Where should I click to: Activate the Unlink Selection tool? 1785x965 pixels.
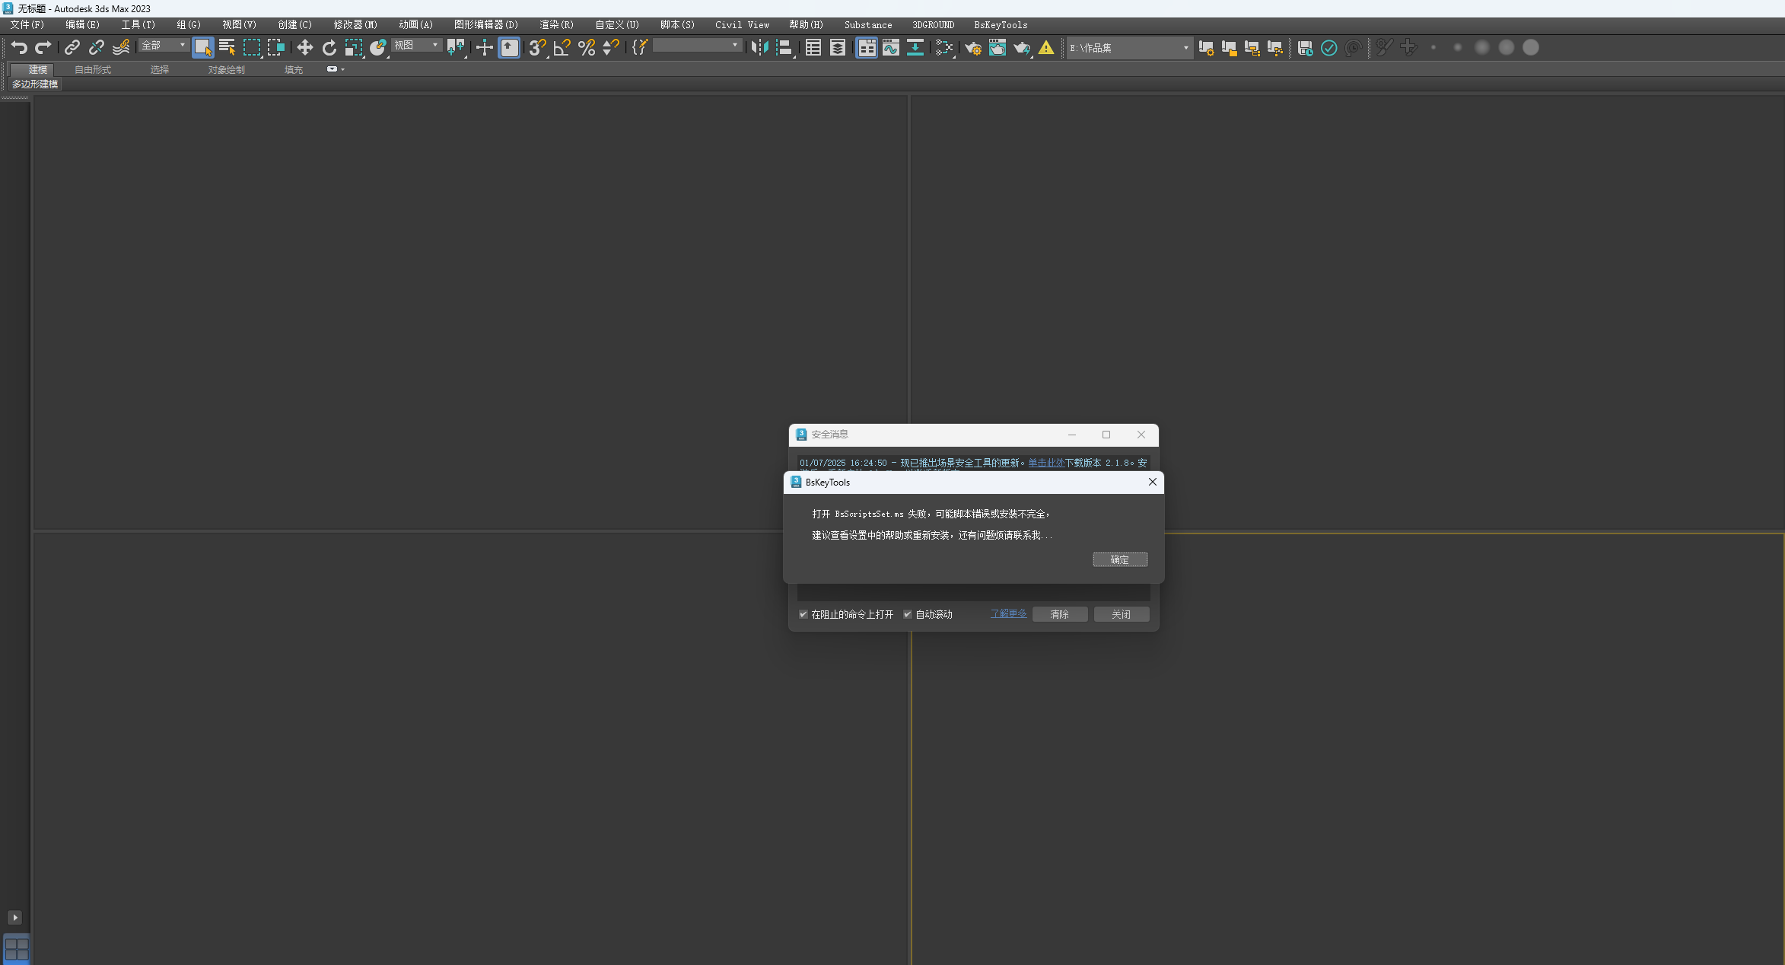(97, 48)
